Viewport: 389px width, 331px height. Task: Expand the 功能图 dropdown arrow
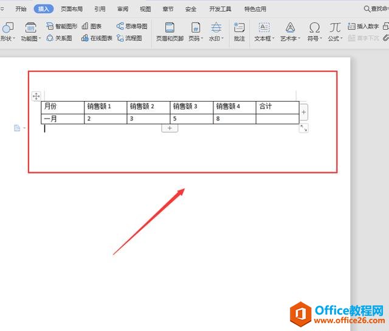pyautogui.click(x=40, y=38)
